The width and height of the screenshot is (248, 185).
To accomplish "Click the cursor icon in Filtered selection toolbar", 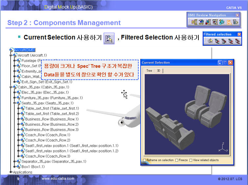I will coord(210,41).
